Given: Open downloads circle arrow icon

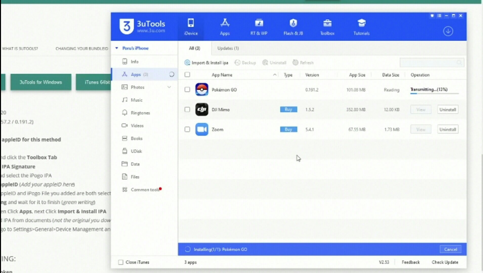Looking at the screenshot, I should point(448,31).
